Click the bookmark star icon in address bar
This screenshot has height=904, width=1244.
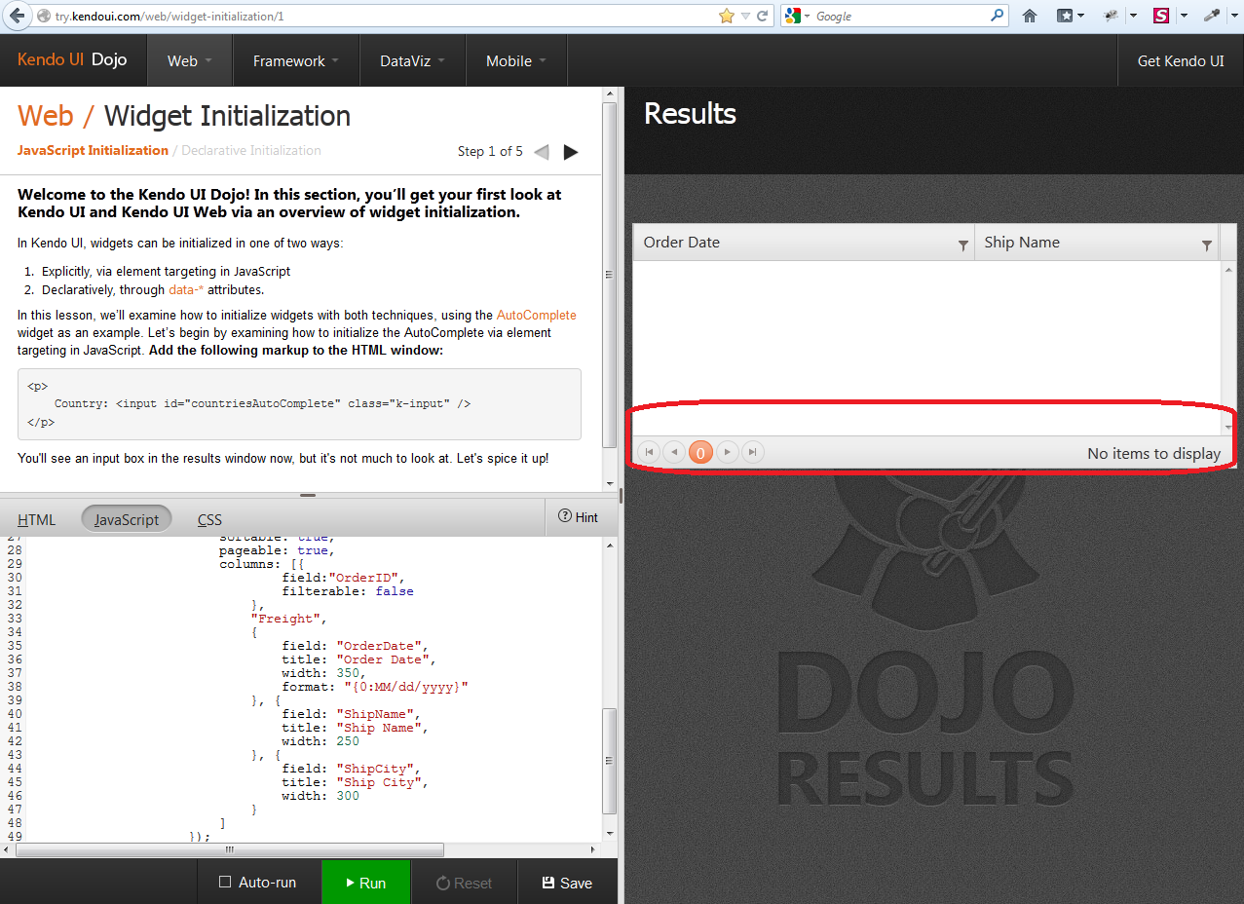point(726,16)
